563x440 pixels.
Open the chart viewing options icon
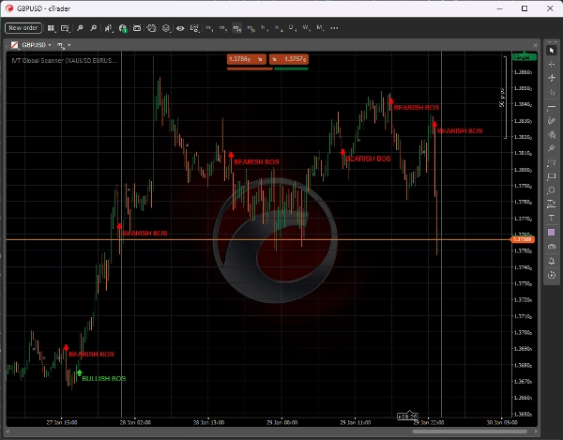pyautogui.click(x=194, y=28)
